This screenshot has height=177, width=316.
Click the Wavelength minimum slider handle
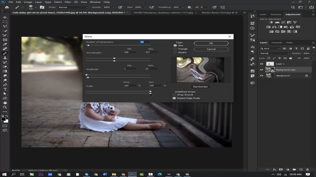coord(114,59)
